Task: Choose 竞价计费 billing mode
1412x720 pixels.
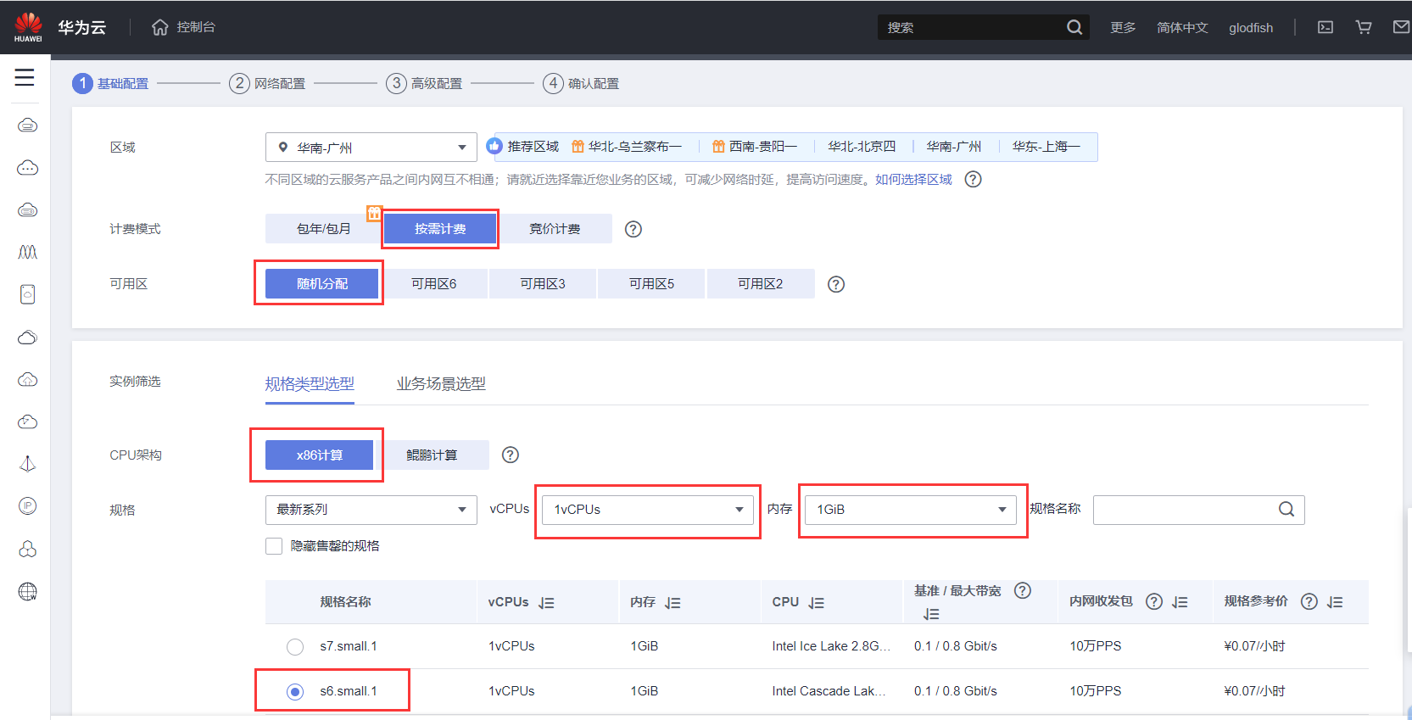Action: 555,229
